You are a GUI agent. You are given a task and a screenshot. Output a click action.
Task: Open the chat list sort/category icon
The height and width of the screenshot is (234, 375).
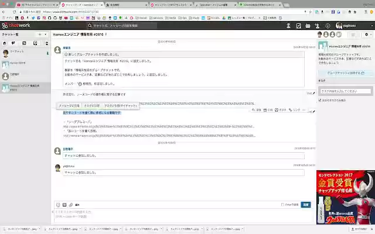tap(46, 43)
